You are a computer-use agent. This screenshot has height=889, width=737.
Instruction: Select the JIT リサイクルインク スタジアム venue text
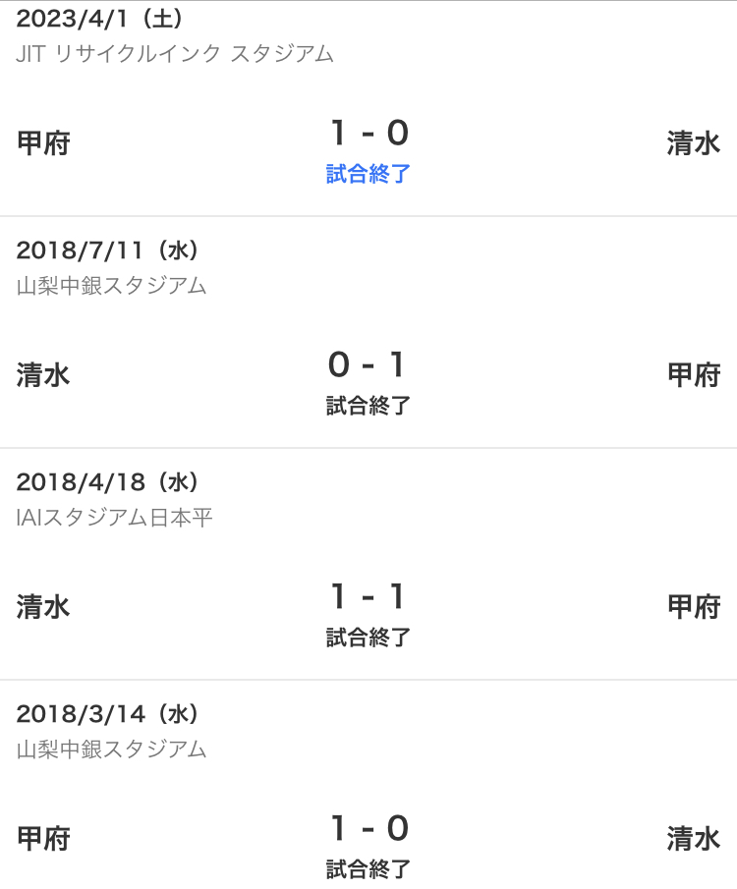[x=175, y=54]
